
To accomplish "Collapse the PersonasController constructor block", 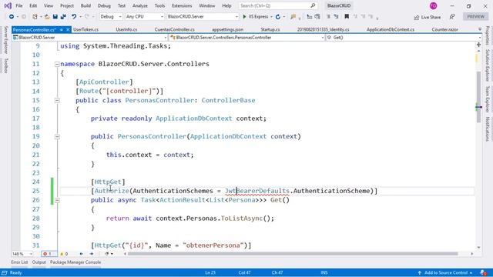I will pyautogui.click(x=57, y=137).
